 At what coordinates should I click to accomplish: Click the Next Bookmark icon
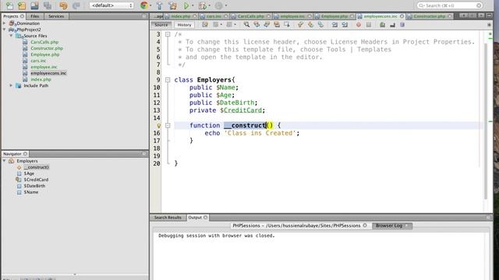coord(310,25)
